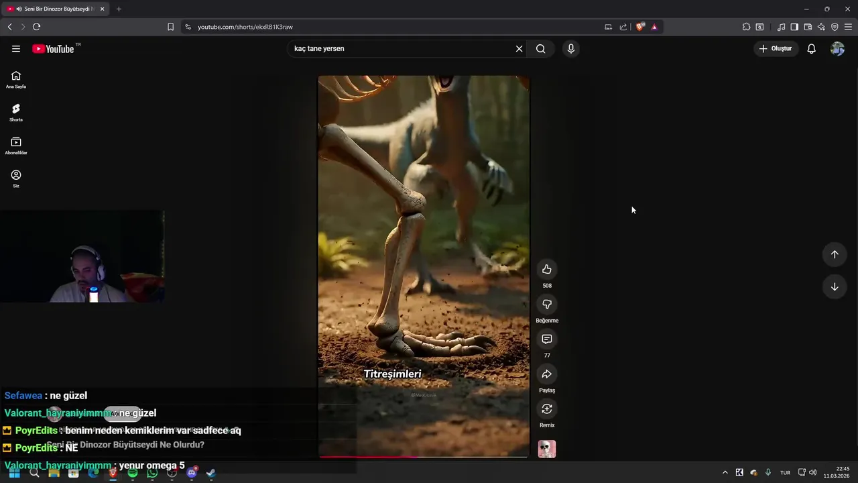858x483 pixels.
Task: Switch the TUR input language
Action: tap(785, 472)
